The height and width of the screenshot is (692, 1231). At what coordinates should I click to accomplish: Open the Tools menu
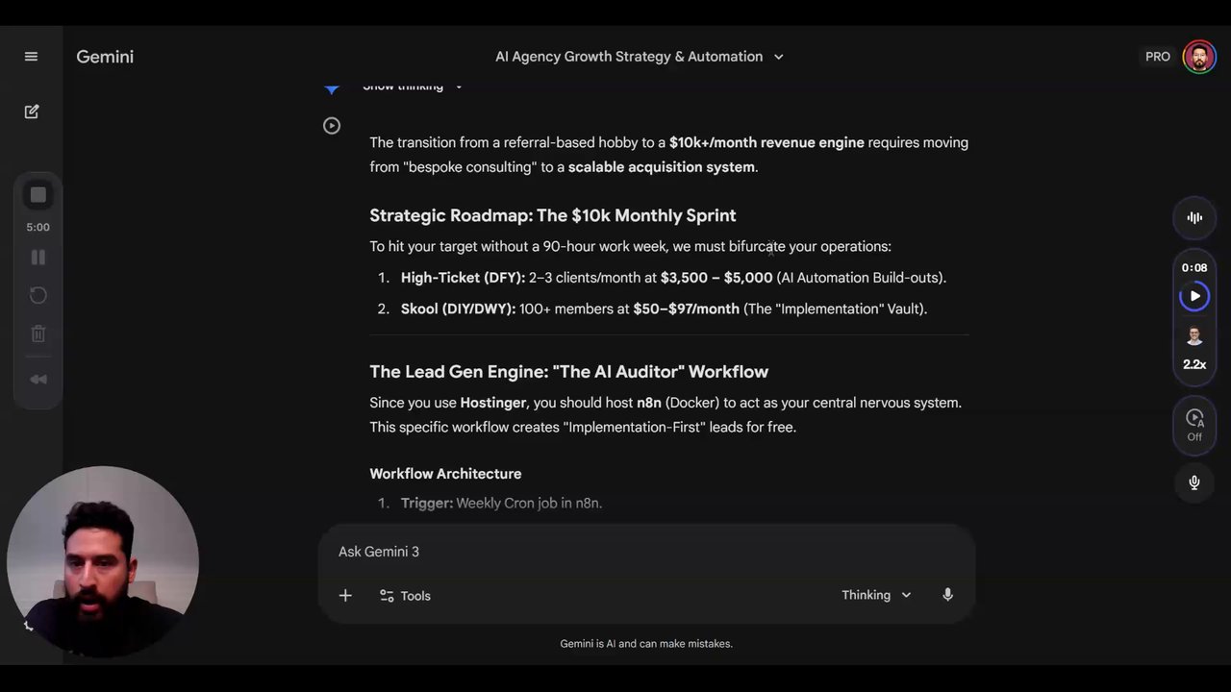point(405,596)
